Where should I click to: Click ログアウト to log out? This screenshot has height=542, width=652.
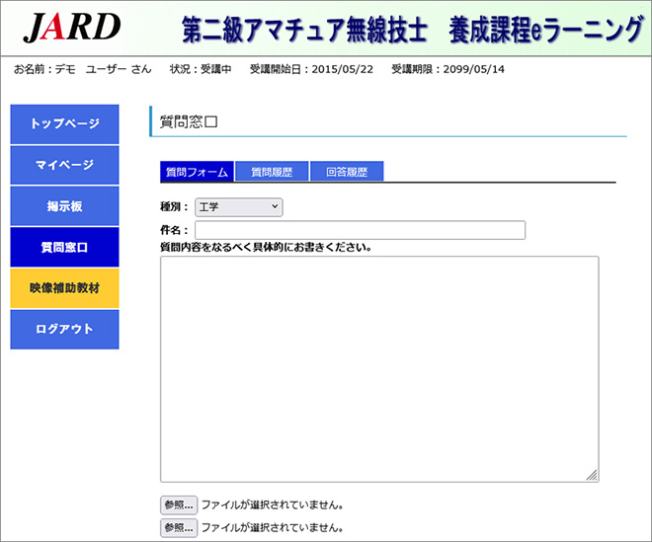[x=64, y=329]
